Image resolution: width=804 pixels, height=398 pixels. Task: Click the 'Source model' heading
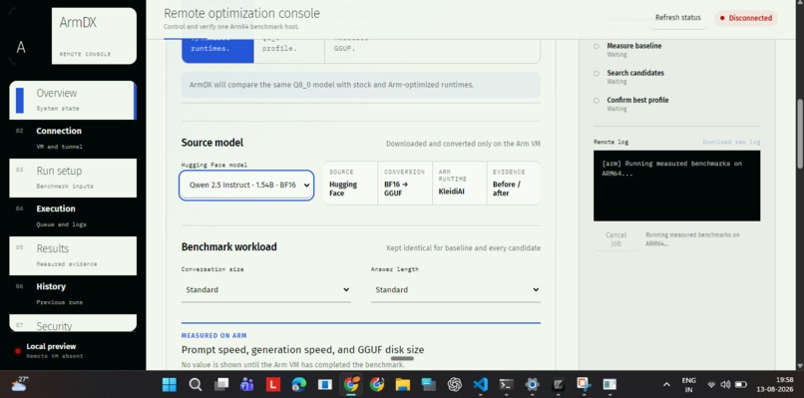[212, 143]
